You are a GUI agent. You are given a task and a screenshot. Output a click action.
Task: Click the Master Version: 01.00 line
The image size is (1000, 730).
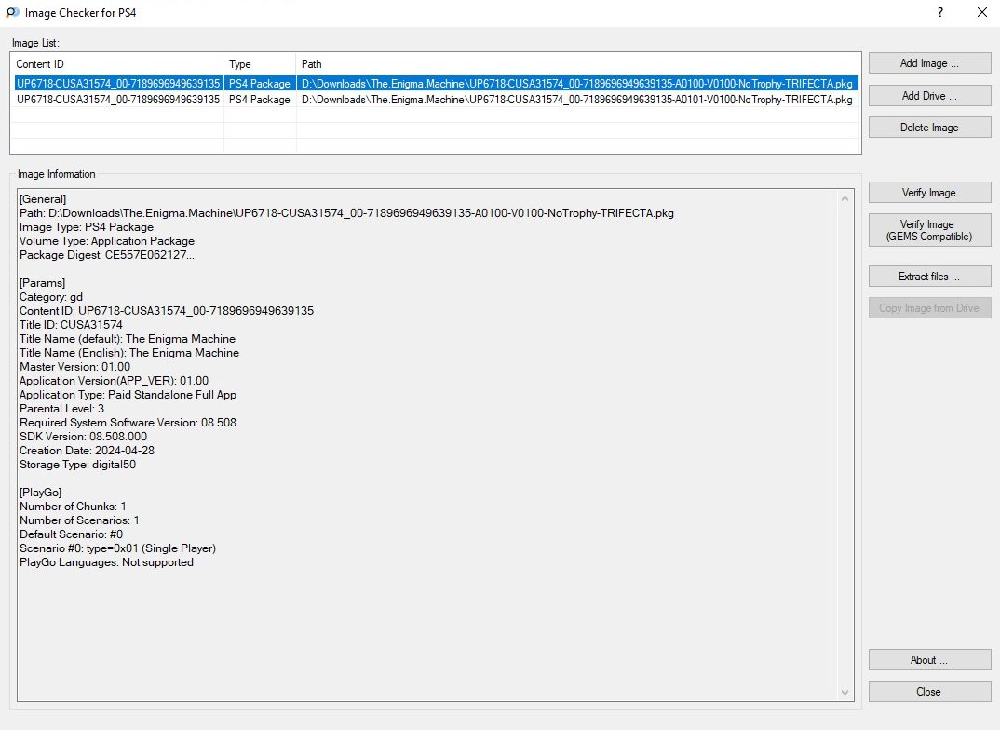[x=75, y=367]
